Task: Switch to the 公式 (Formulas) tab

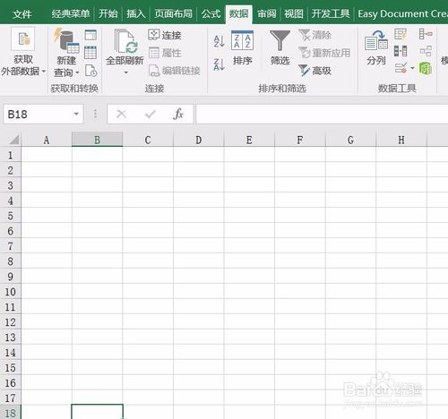Action: pyautogui.click(x=211, y=13)
